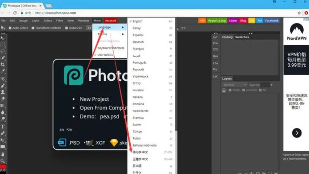This screenshot has width=309, height=174.
Task: Click the Sketch diamond format icon
Action: [x=114, y=143]
